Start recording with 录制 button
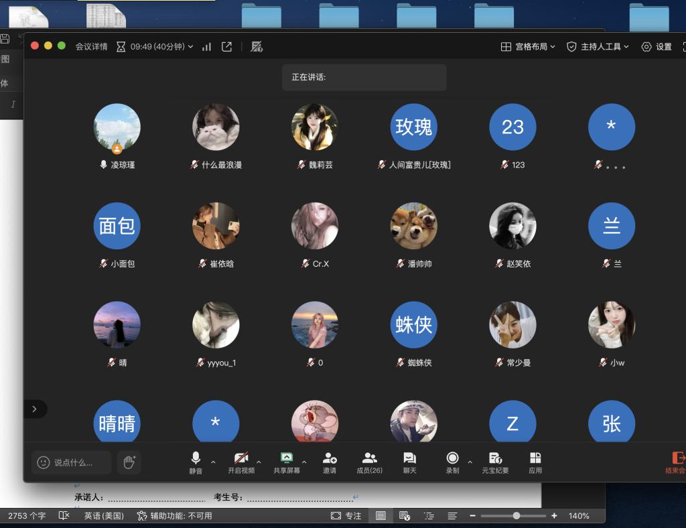 point(453,462)
